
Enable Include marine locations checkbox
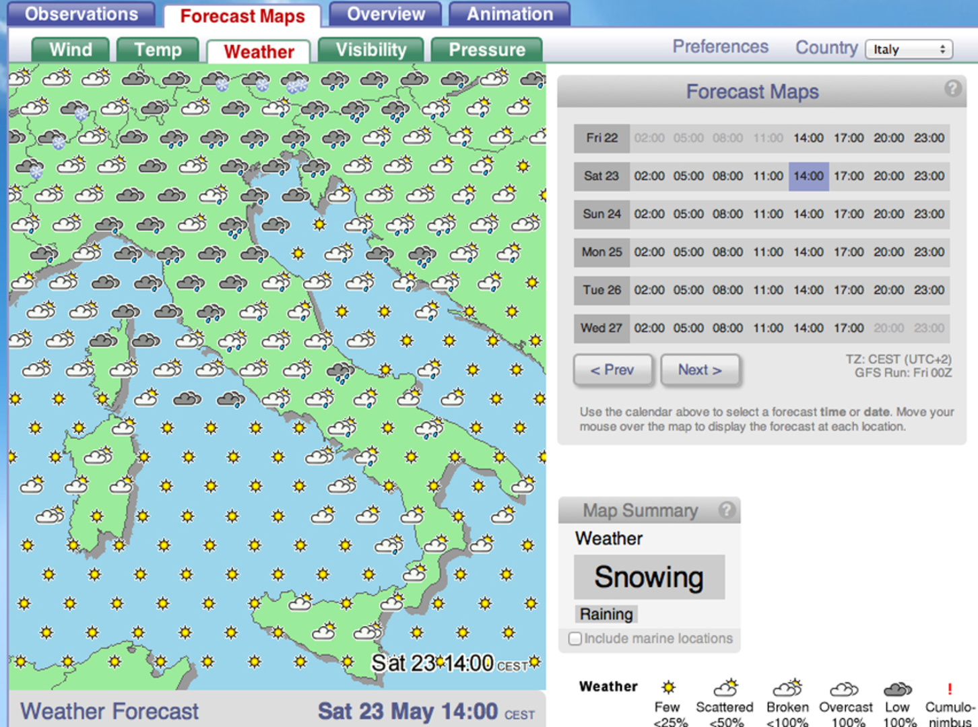click(575, 639)
